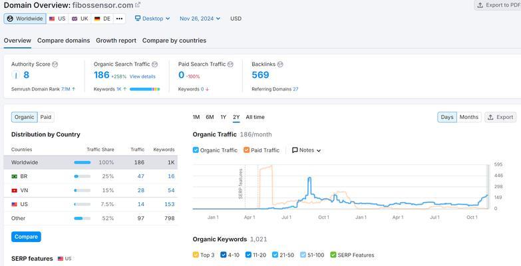Set chart range to 6M
Screen dimensions: 521x266
210,117
